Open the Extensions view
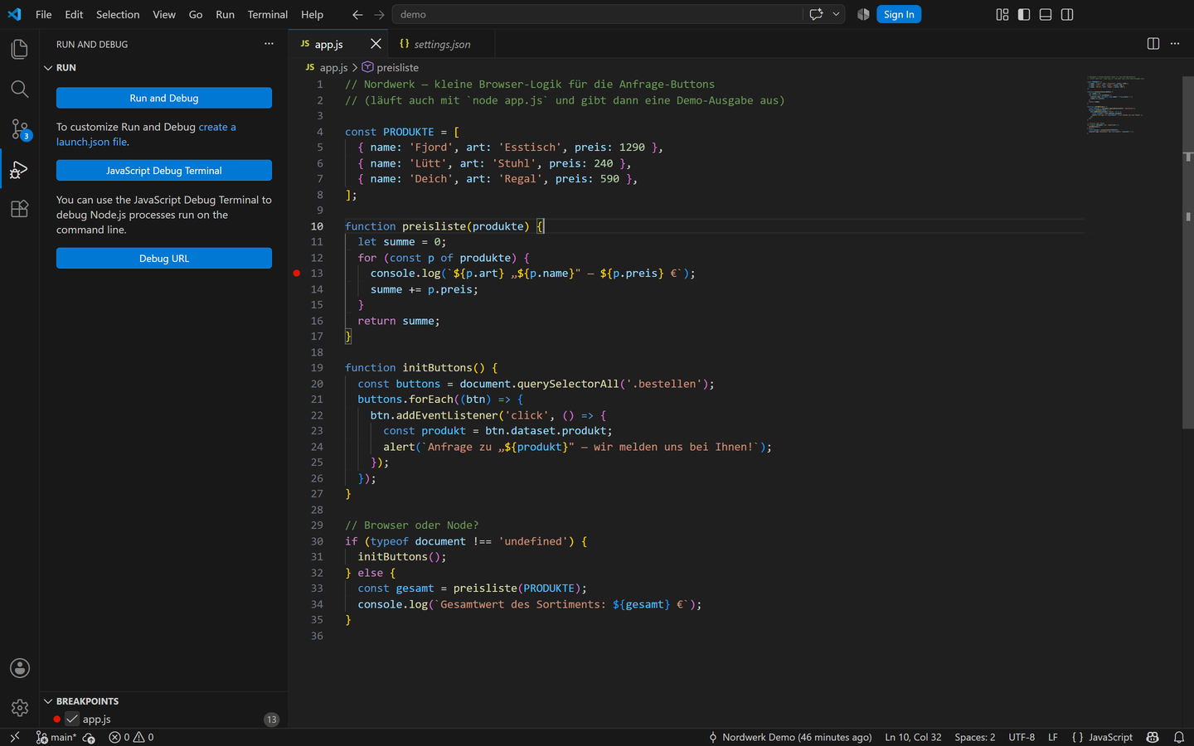1194x746 pixels. pos(19,209)
